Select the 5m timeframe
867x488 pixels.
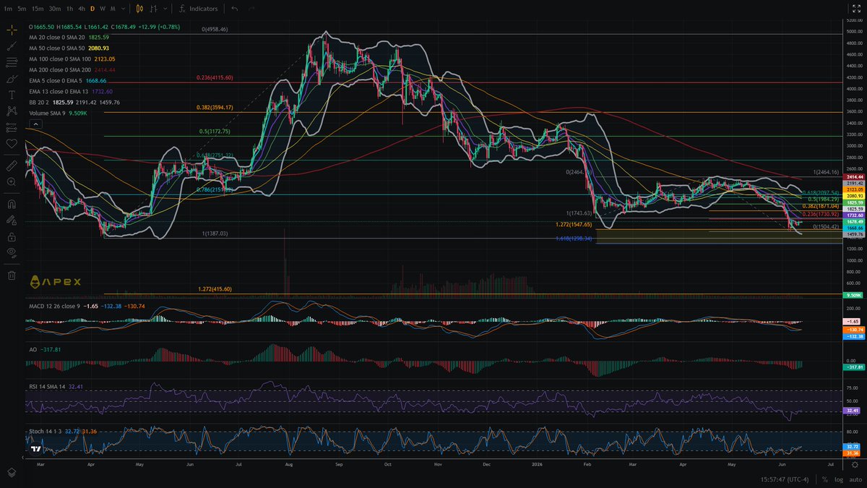click(x=22, y=9)
